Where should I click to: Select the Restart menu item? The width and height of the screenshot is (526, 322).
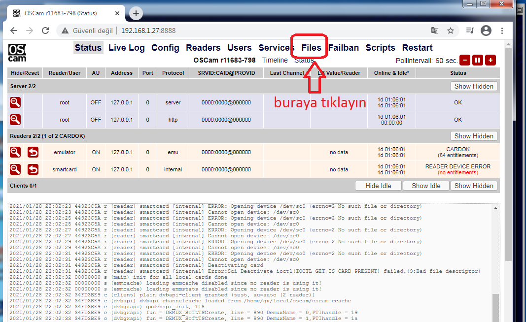pos(418,48)
